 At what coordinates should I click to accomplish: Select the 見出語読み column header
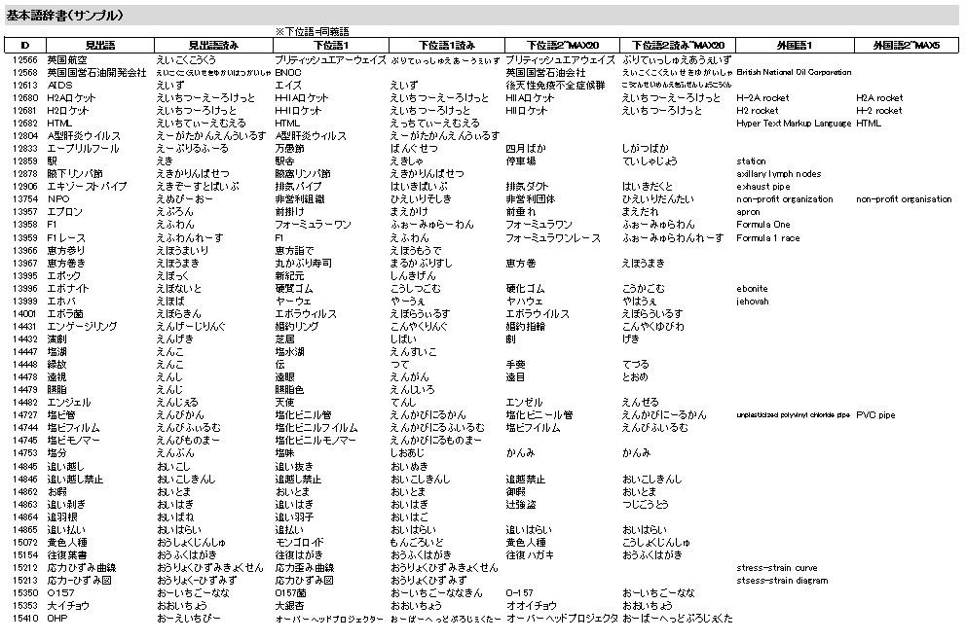213,45
